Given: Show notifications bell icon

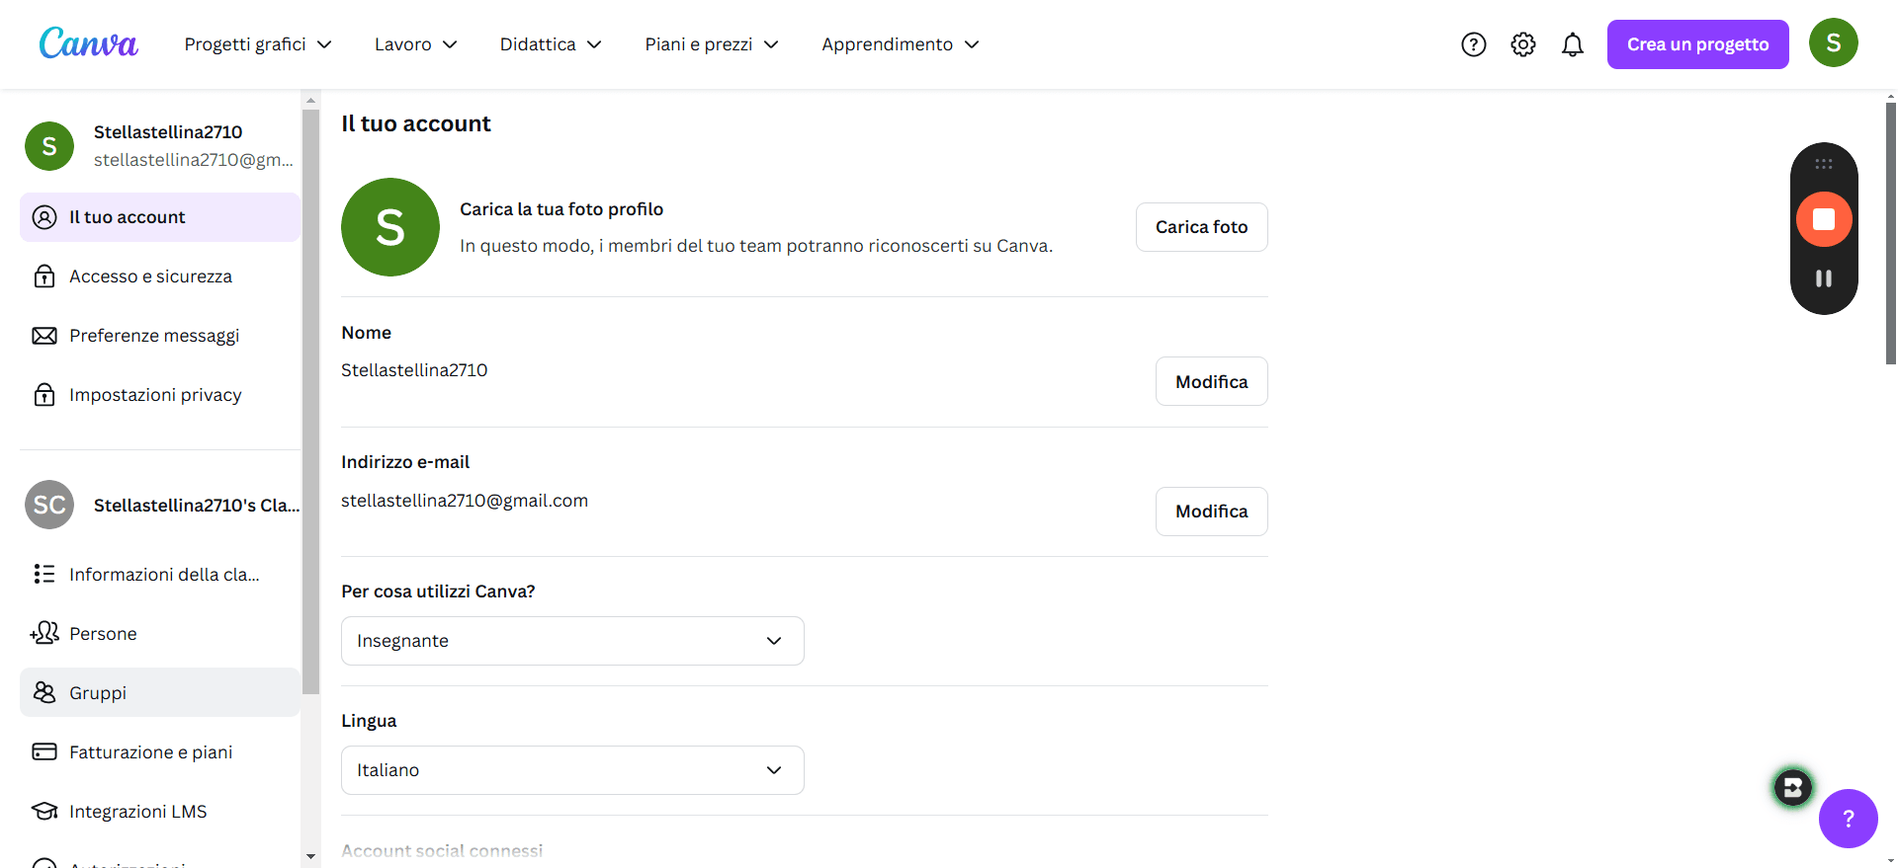Looking at the screenshot, I should (1573, 44).
